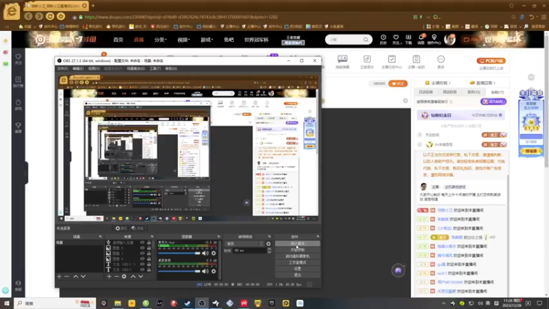Click the browser address bar URL
This screenshot has width=549, height=309.
pos(181,16)
